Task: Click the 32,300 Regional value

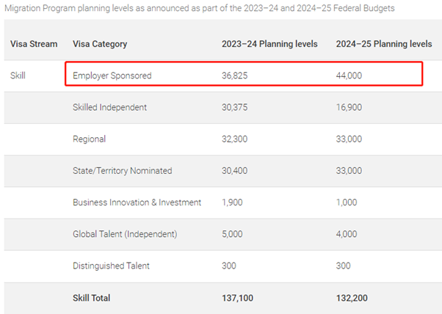Action: pyautogui.click(x=236, y=139)
